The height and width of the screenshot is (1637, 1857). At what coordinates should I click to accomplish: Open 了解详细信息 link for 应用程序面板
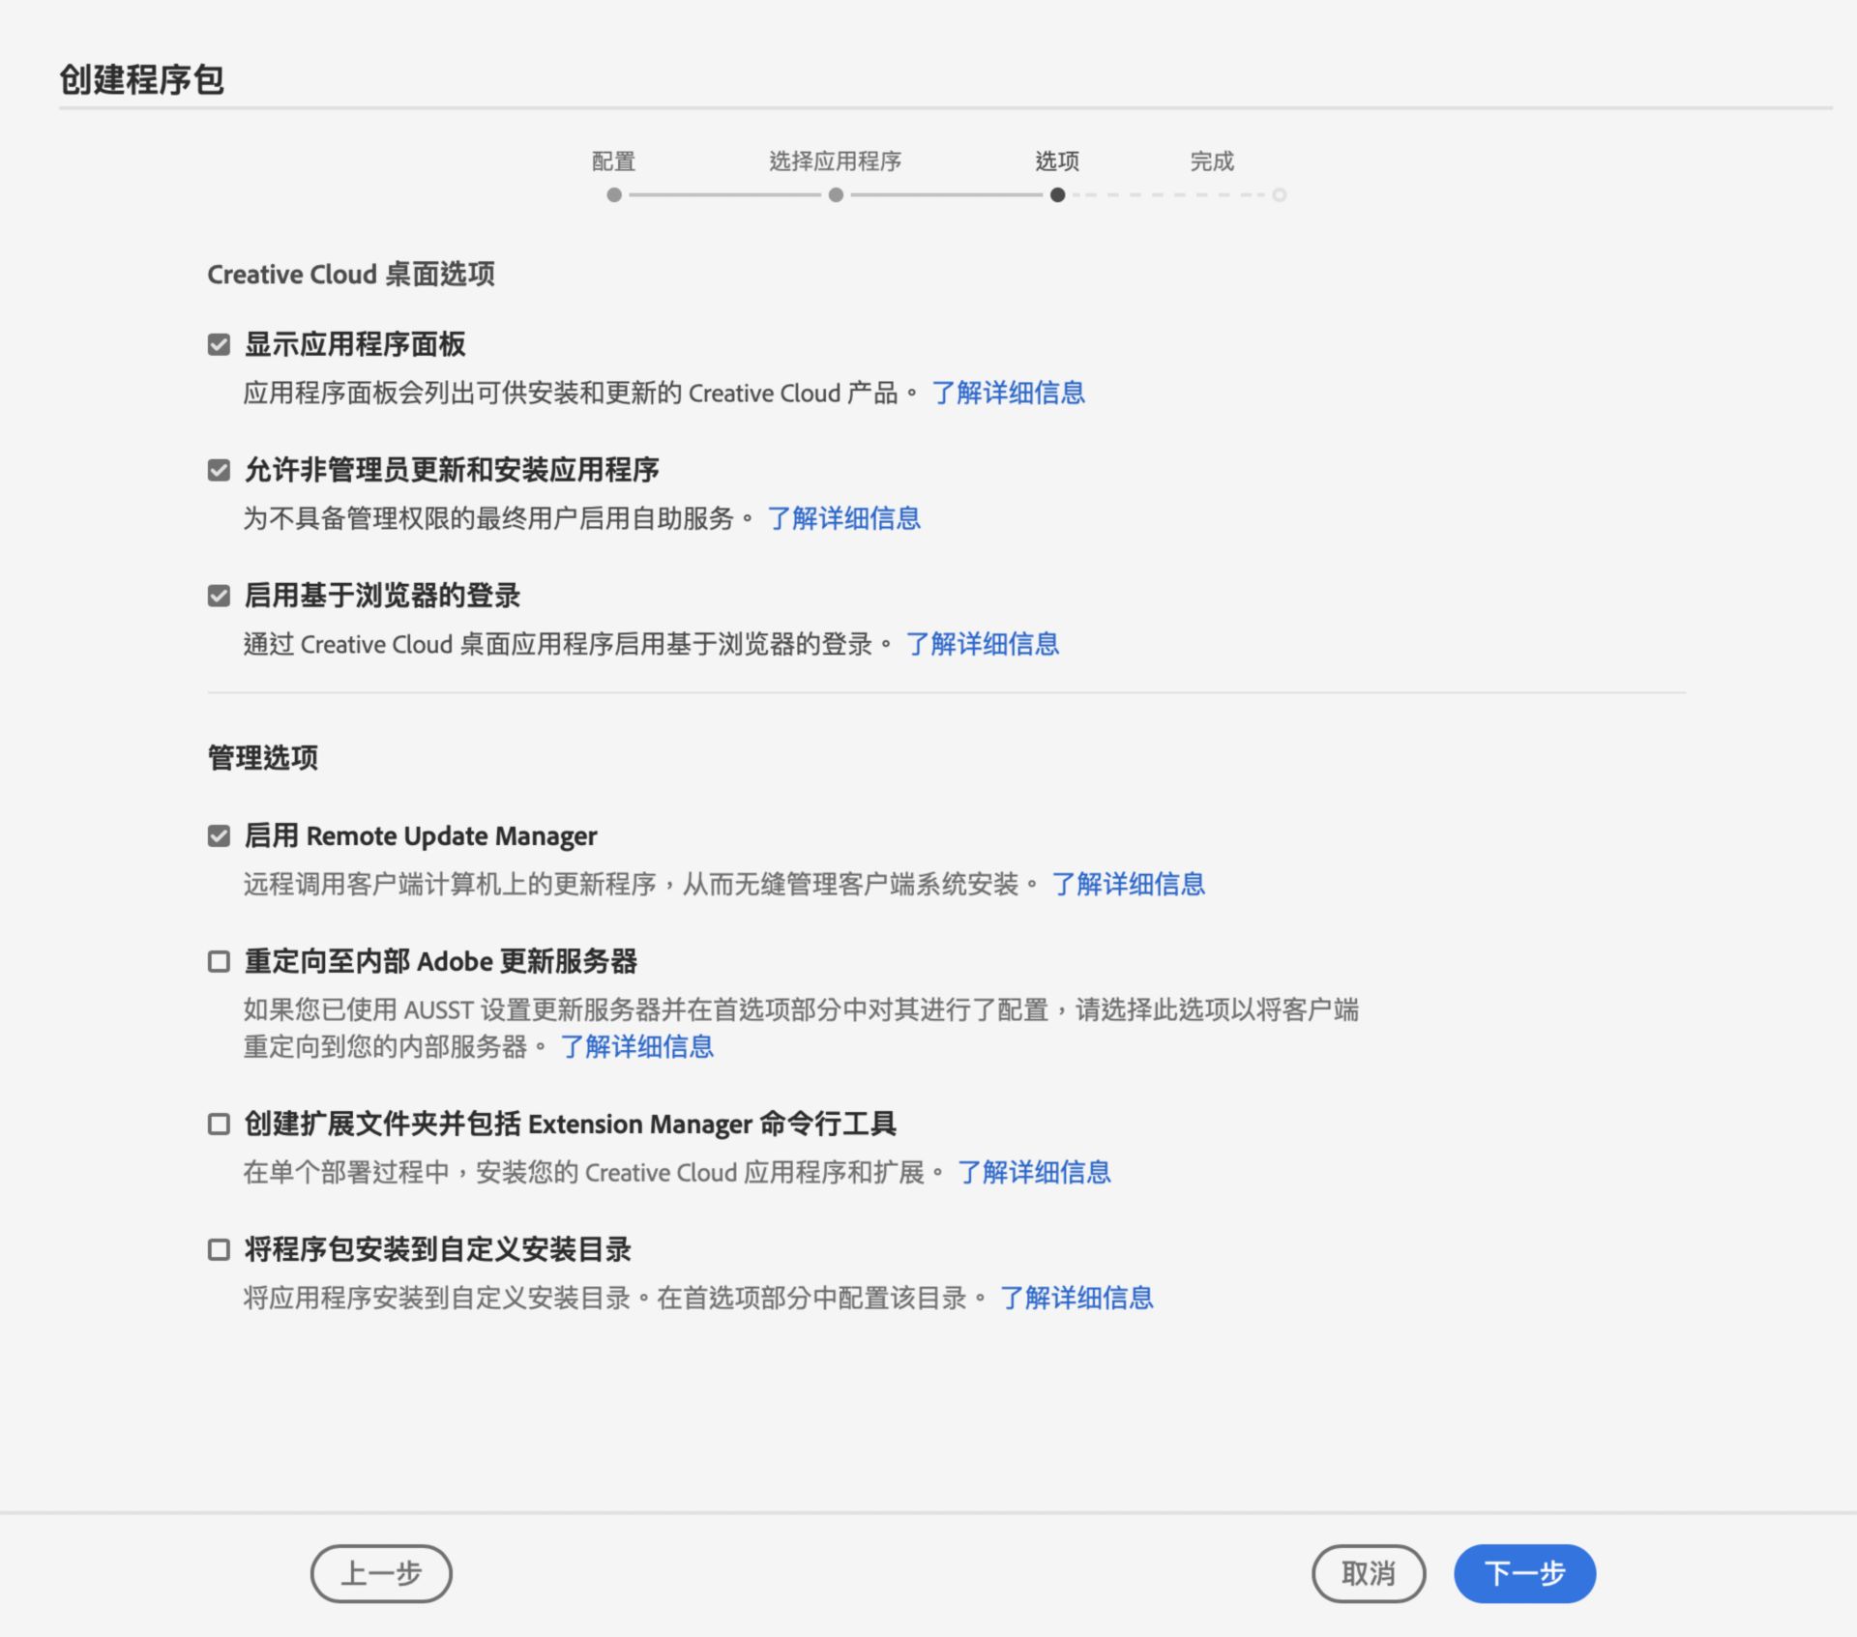pyautogui.click(x=1008, y=394)
